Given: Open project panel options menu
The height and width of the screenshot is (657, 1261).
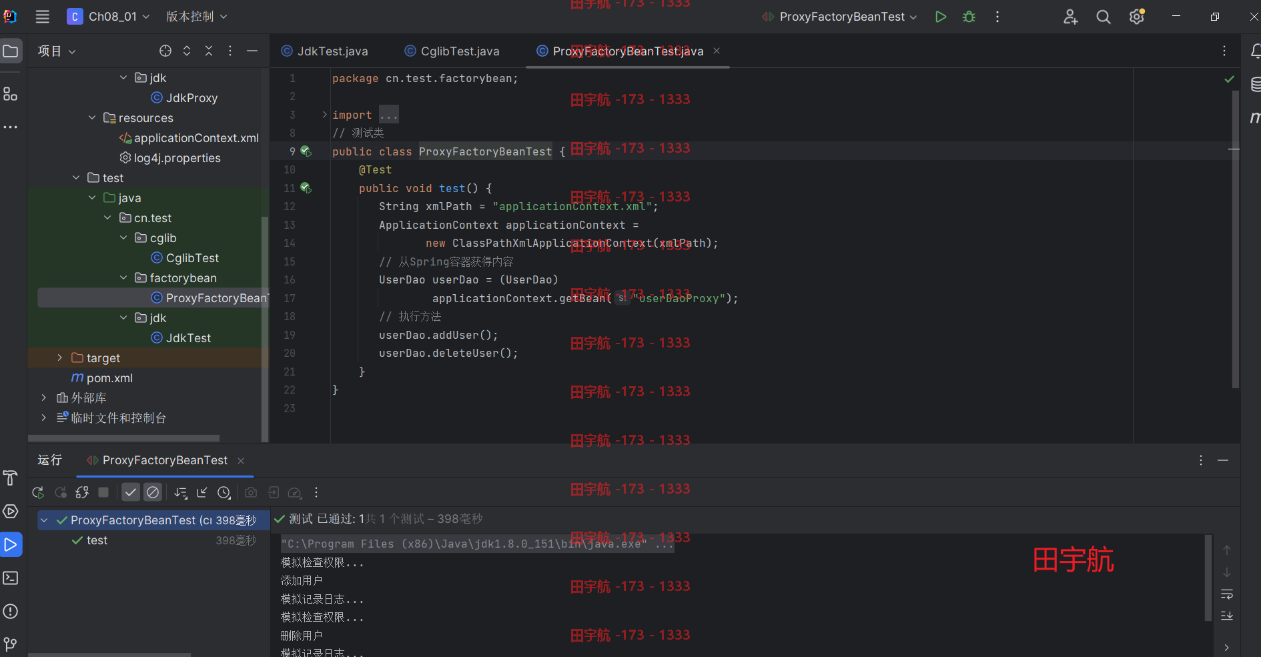Looking at the screenshot, I should click(230, 51).
